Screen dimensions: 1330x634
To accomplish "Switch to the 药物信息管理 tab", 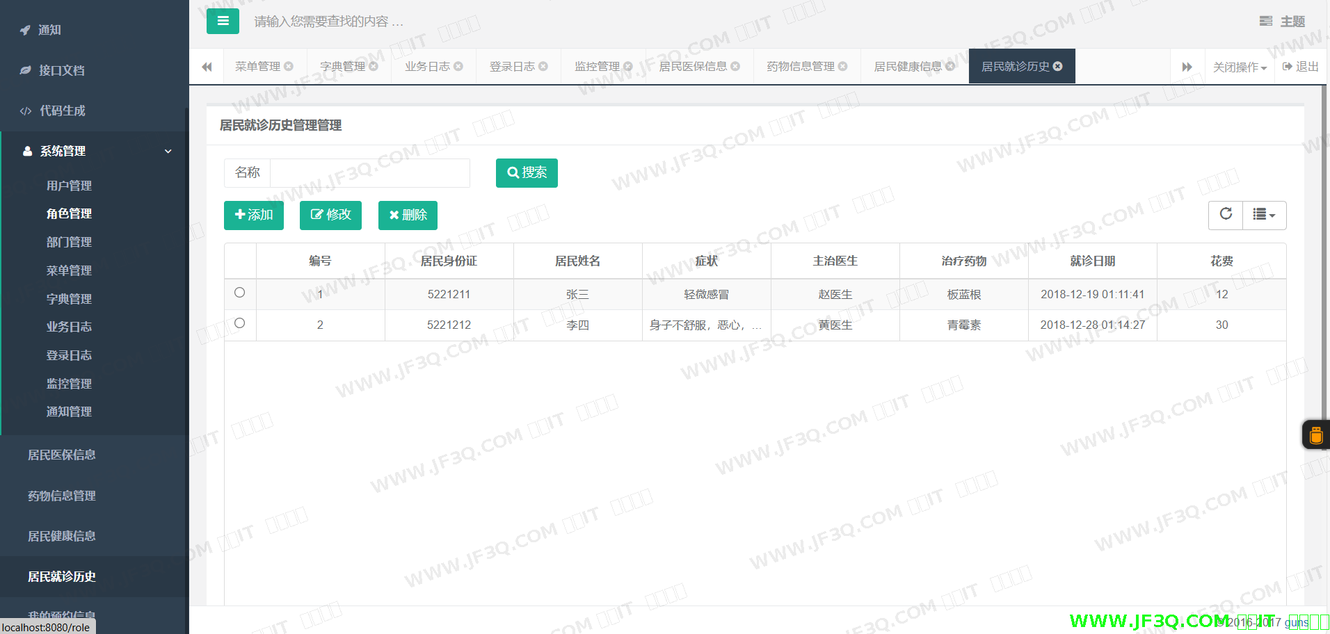I will click(801, 67).
